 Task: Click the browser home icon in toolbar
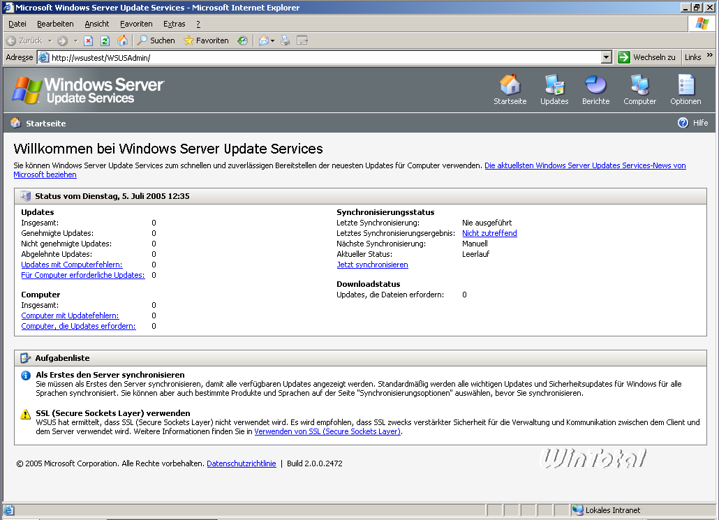click(x=123, y=40)
